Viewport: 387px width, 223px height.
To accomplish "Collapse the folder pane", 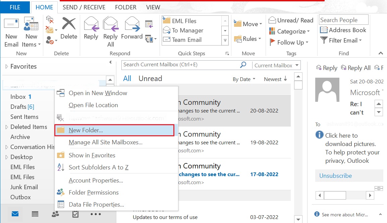I will [111, 62].
